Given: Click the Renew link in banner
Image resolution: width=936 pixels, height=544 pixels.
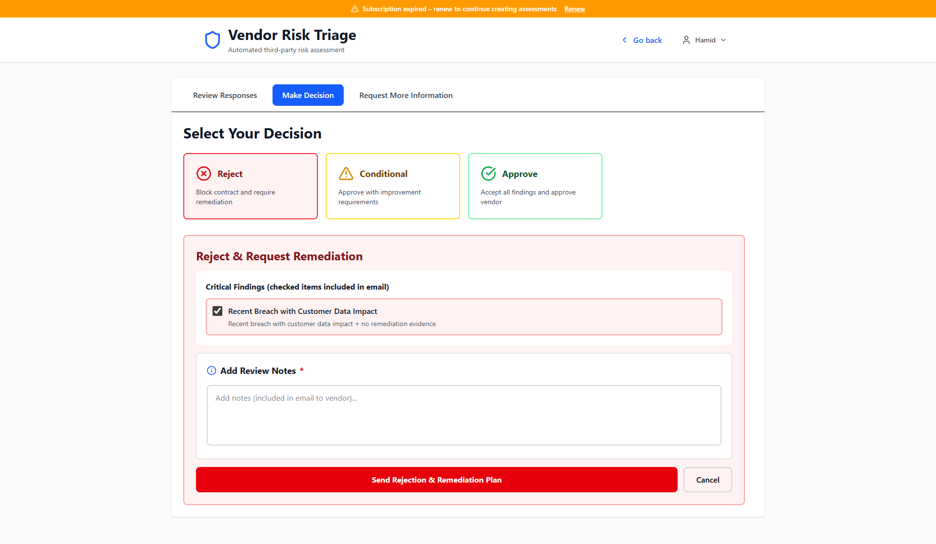Looking at the screenshot, I should 574,9.
